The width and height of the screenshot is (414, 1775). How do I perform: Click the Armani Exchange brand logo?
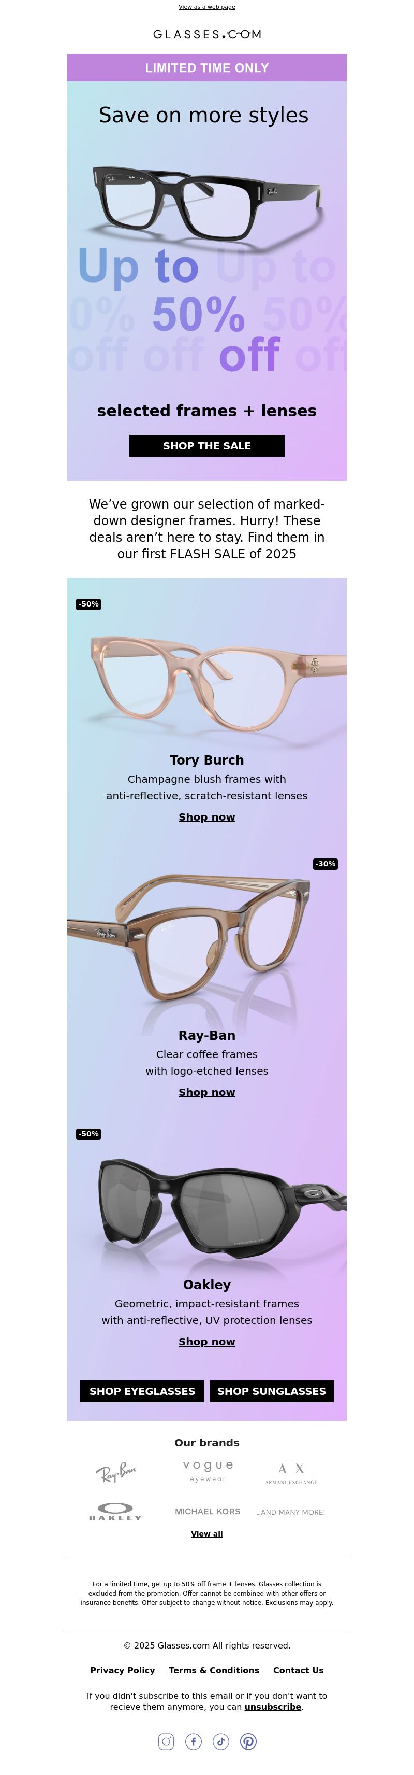coord(291,1472)
